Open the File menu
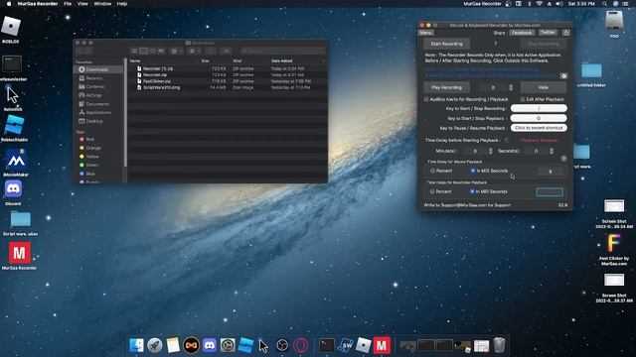Screen dimensions: 636x357 point(68,4)
